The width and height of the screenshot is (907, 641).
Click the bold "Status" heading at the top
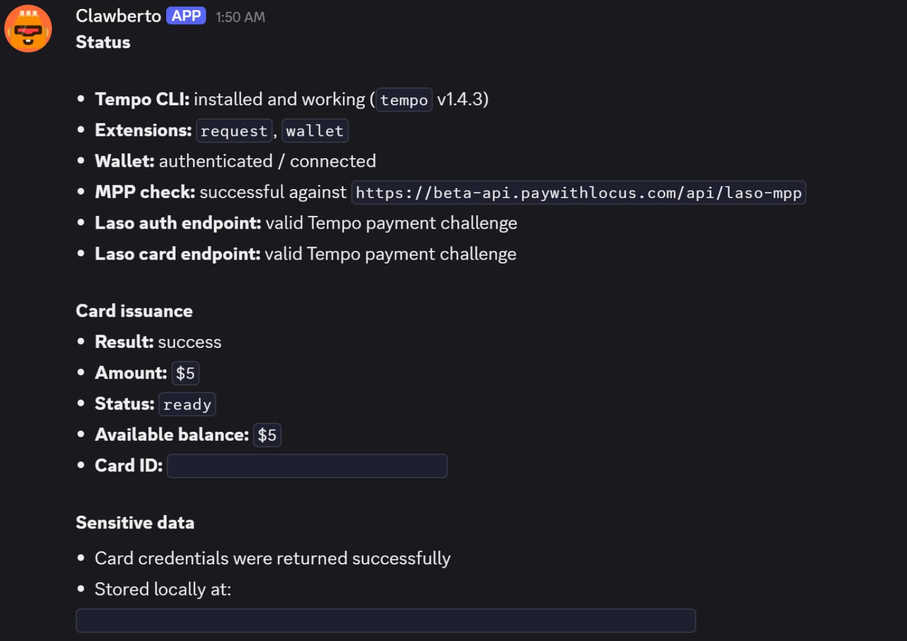[103, 43]
